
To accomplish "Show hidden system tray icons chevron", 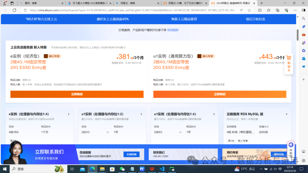I will pos(261,169).
